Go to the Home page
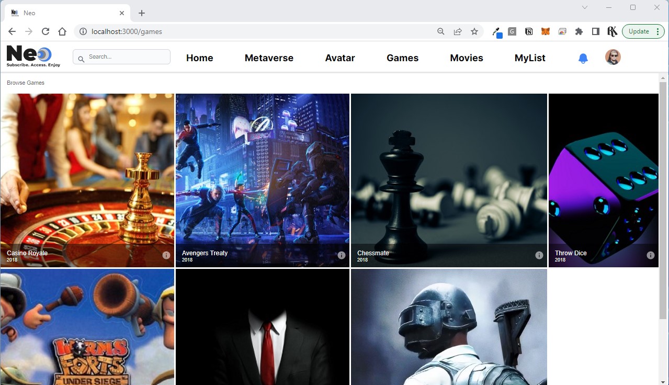The width and height of the screenshot is (669, 385). (x=200, y=58)
